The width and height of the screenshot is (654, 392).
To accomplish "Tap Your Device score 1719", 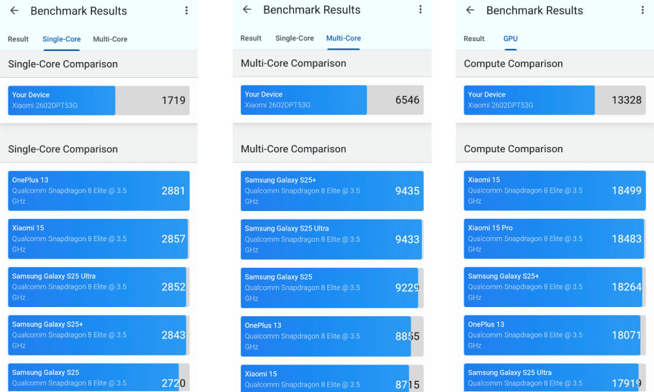I will (99, 101).
